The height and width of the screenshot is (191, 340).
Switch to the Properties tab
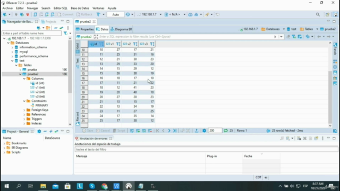(x=85, y=29)
